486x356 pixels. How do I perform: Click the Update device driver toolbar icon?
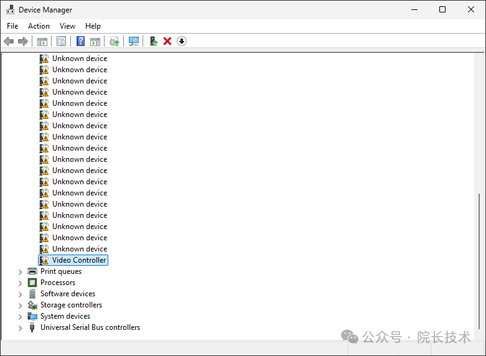[154, 41]
